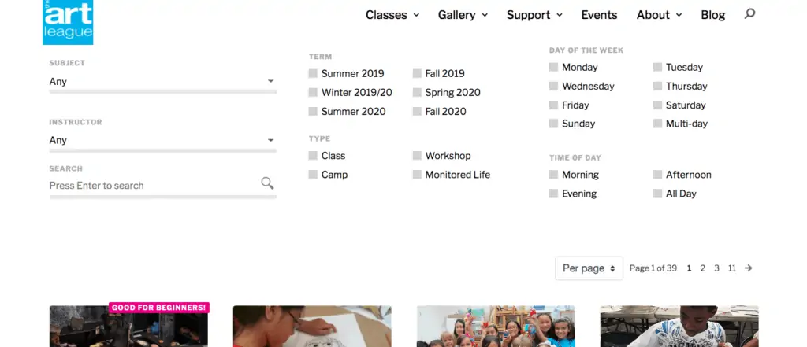Image resolution: width=807 pixels, height=347 pixels.
Task: Open the Subject dropdown
Action: [x=162, y=82]
